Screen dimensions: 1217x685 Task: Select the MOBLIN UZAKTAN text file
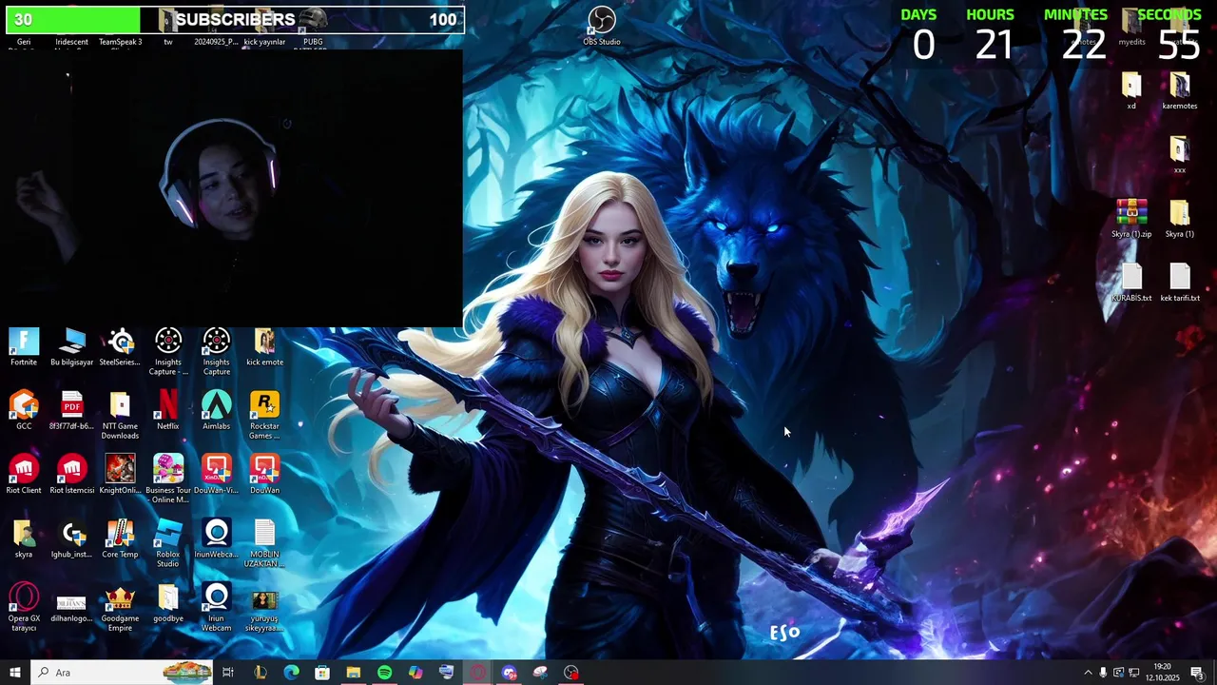pos(264,543)
